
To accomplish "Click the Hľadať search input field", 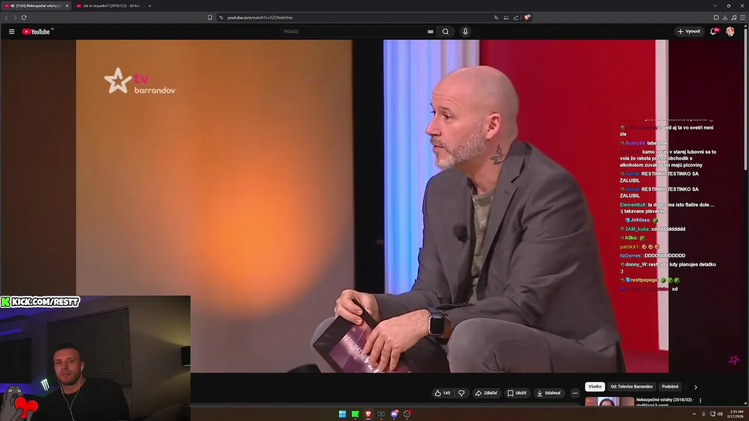I will point(354,32).
